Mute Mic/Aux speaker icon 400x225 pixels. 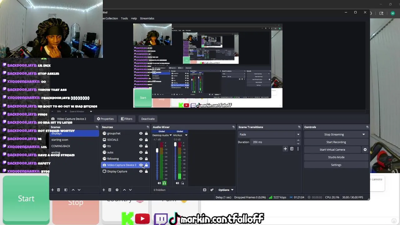[177, 183]
